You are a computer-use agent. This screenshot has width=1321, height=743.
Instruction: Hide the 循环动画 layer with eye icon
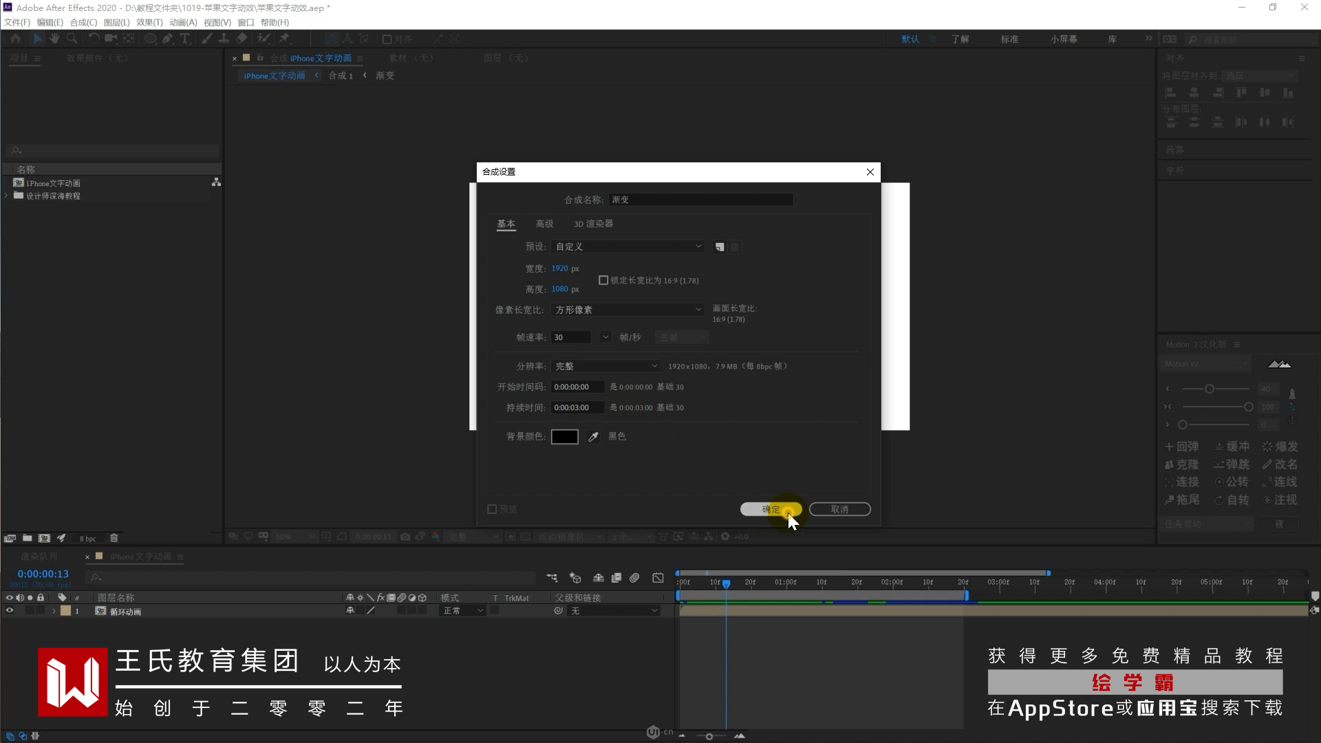coord(10,611)
